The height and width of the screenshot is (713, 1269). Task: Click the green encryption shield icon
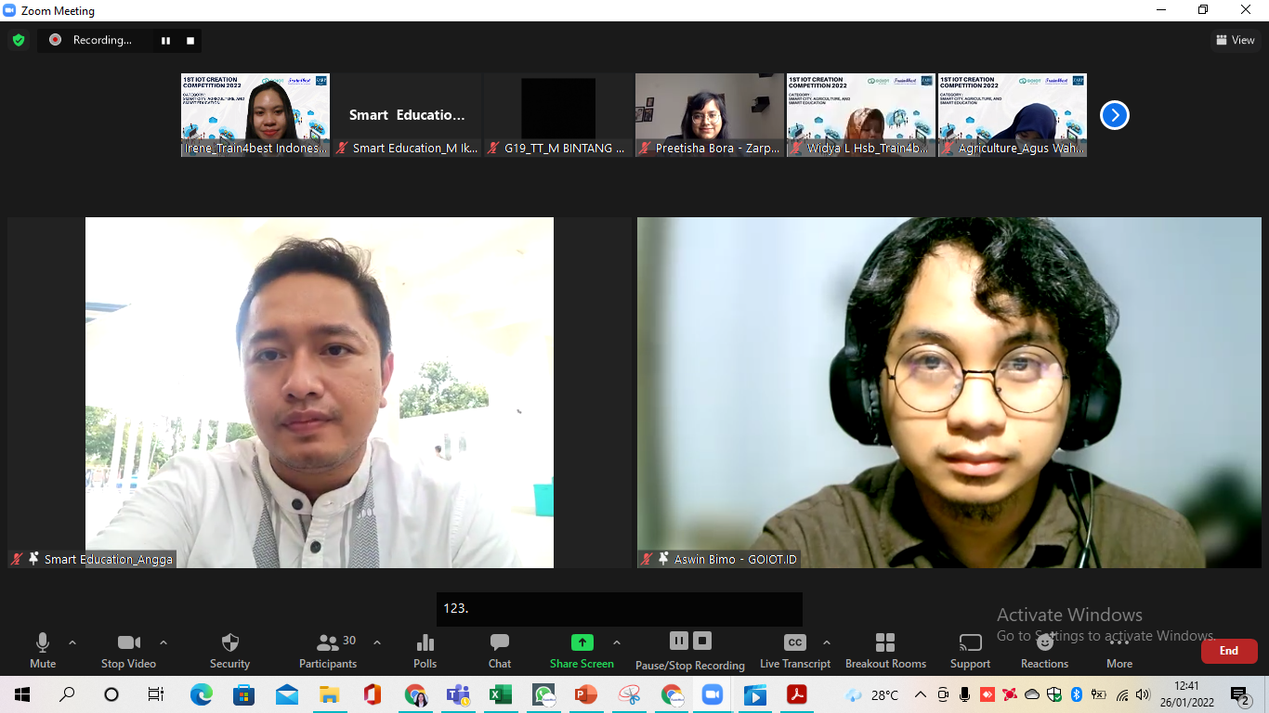click(x=19, y=40)
